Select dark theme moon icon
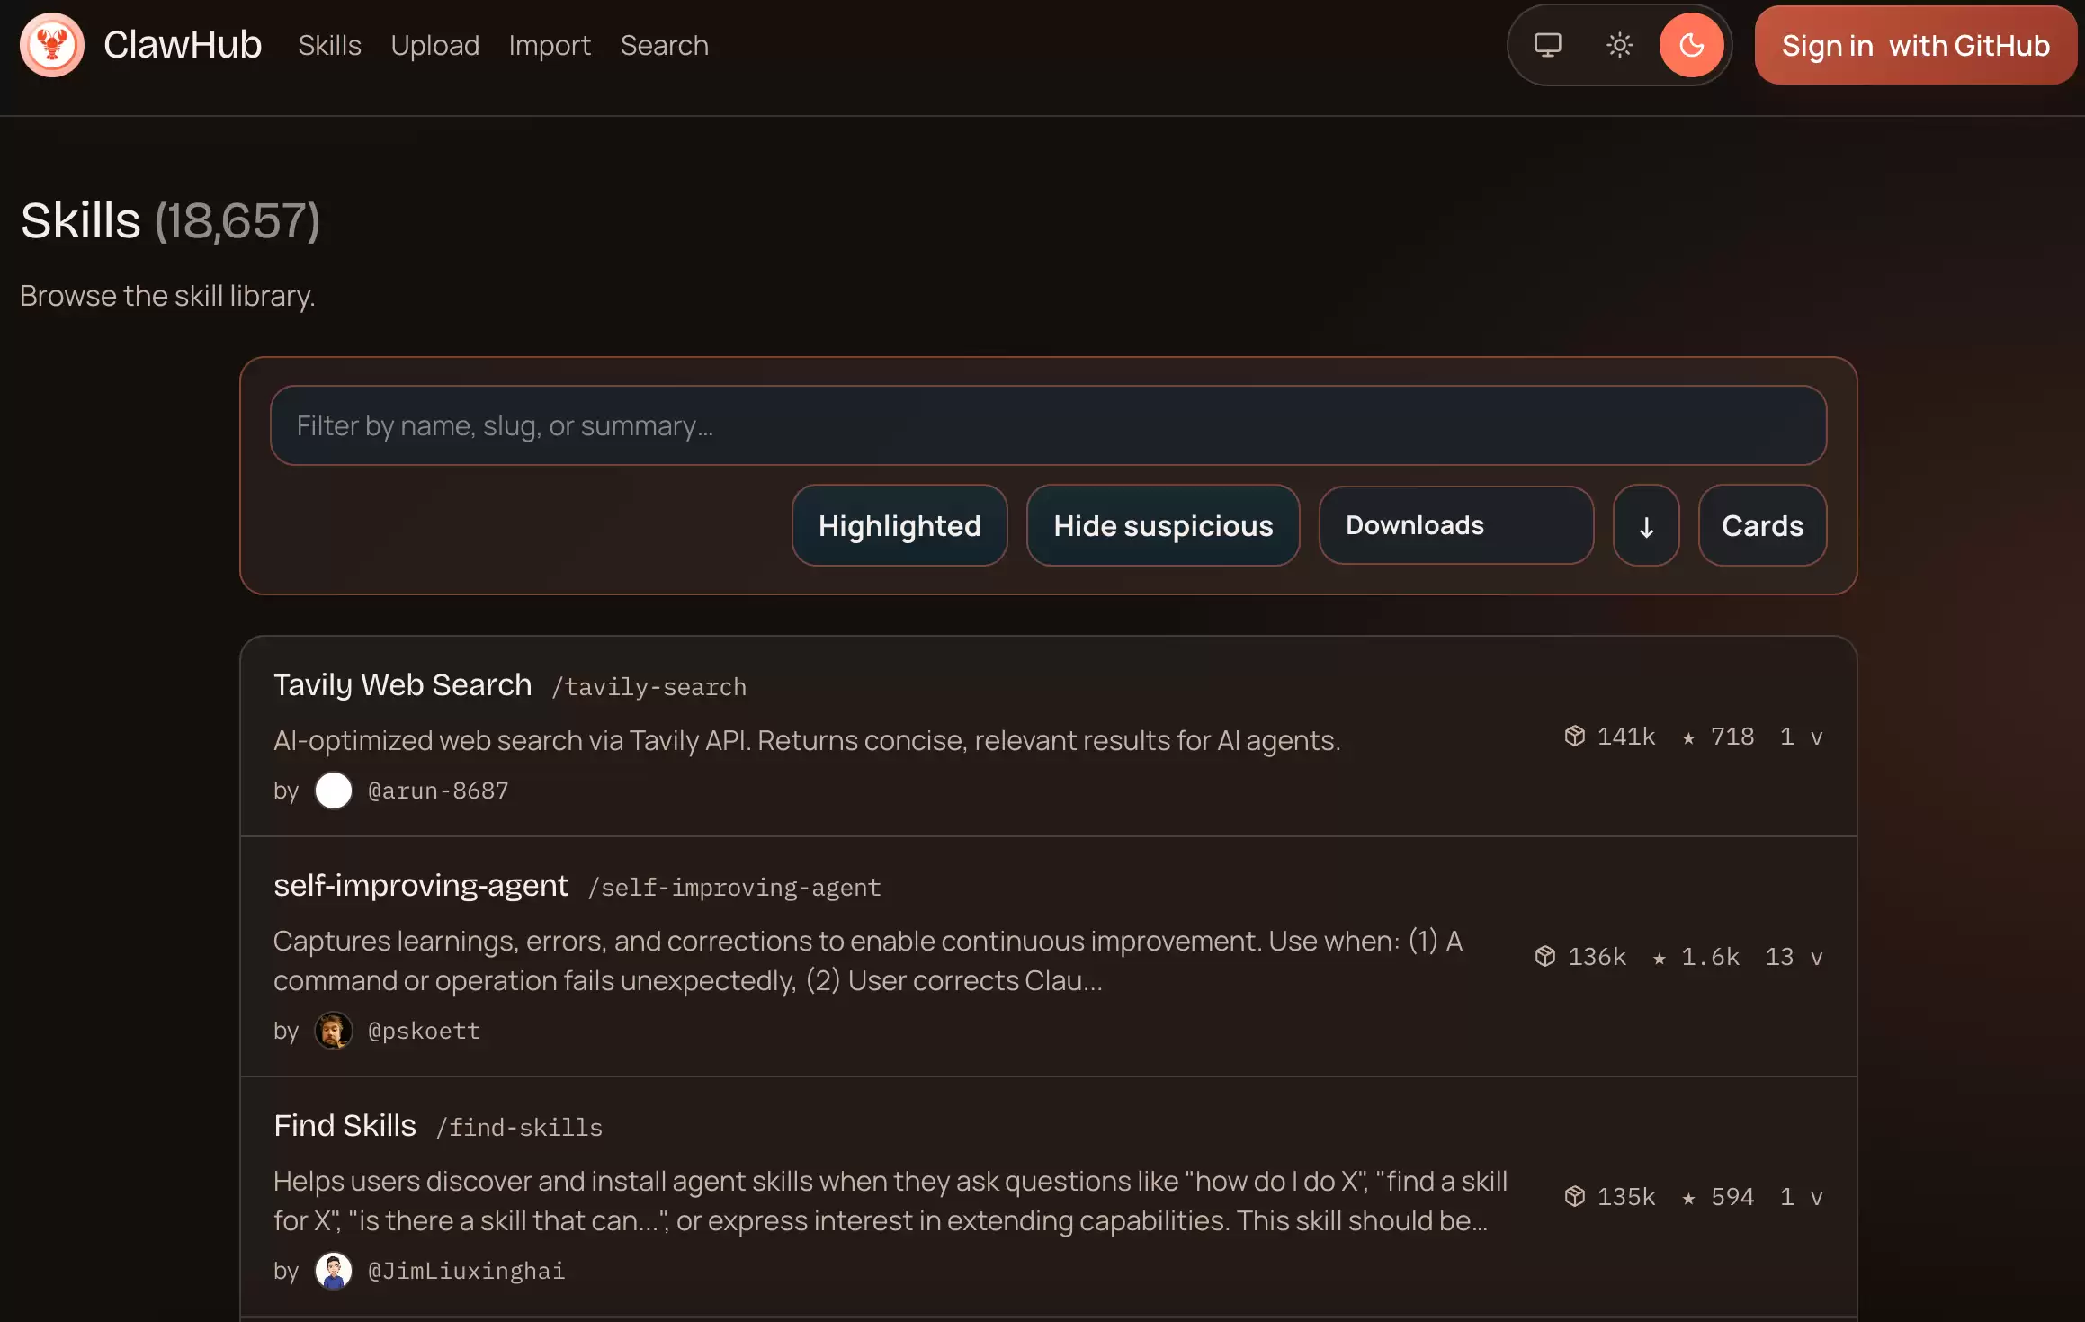2085x1322 pixels. (x=1691, y=45)
